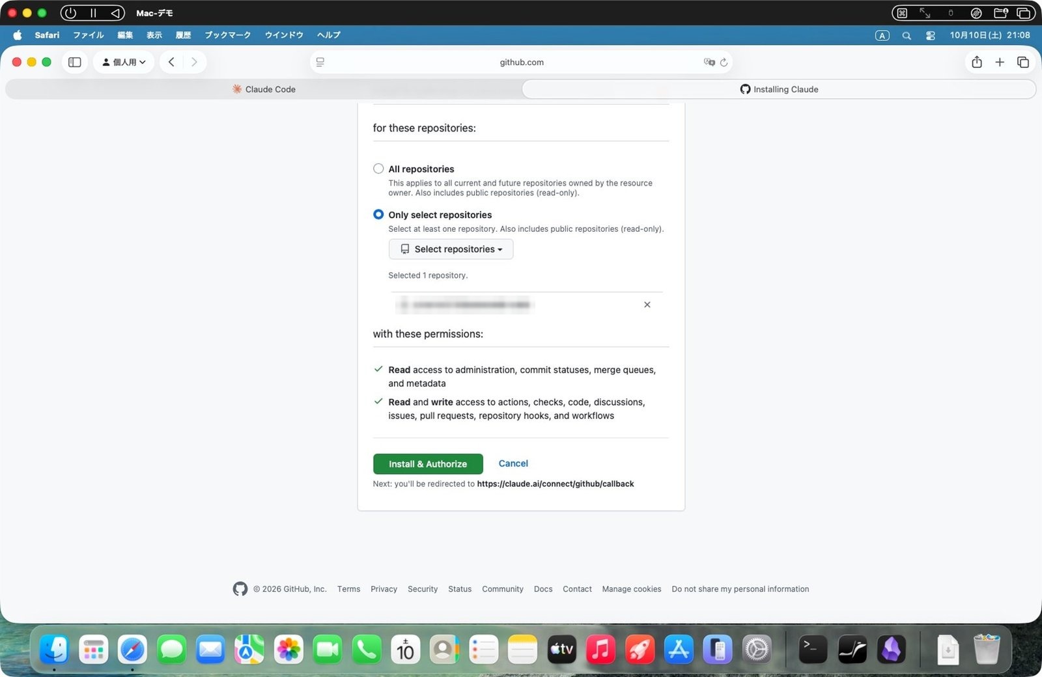1042x677 pixels.
Task: Open the 履歴 menu
Action: point(183,35)
